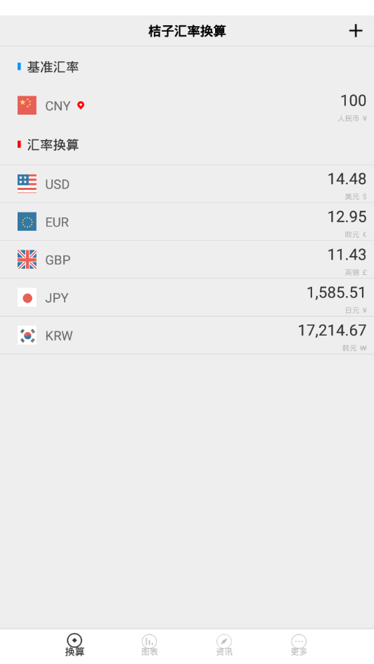Tap the Japan flag icon
Screen dimensions: 374x664
point(27,298)
